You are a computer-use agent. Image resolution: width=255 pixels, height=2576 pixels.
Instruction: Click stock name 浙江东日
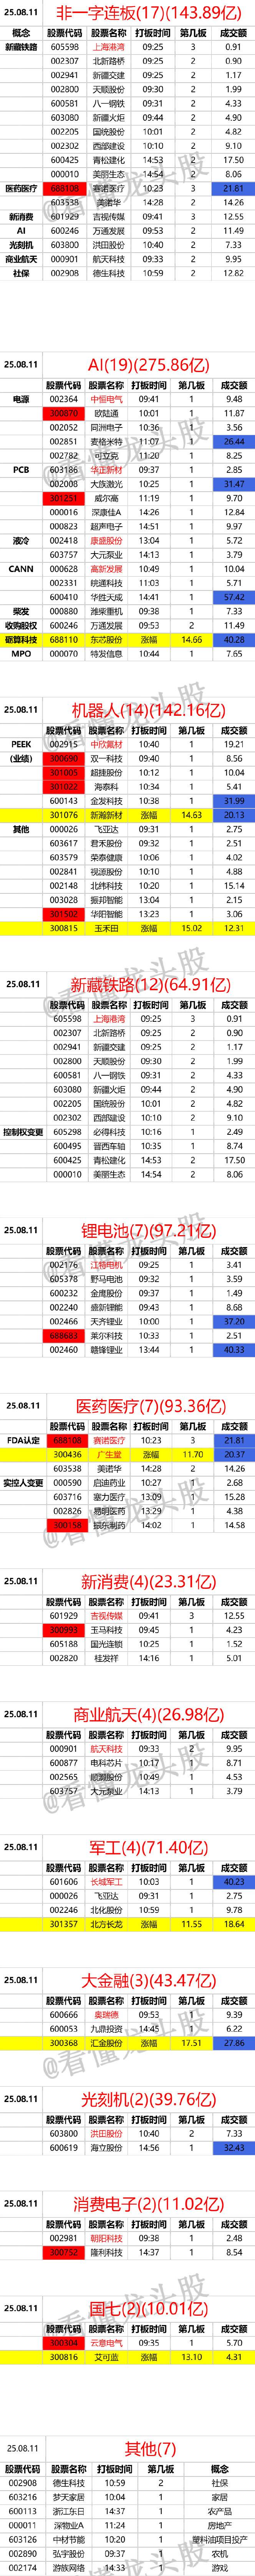(x=69, y=2511)
